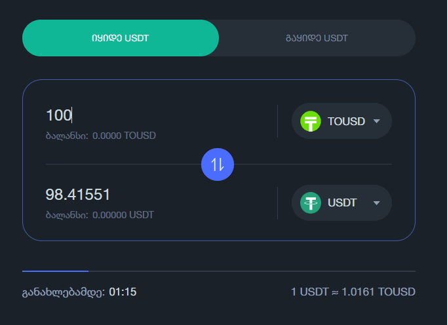Click the filled blue part of progress bar

click(x=55, y=271)
